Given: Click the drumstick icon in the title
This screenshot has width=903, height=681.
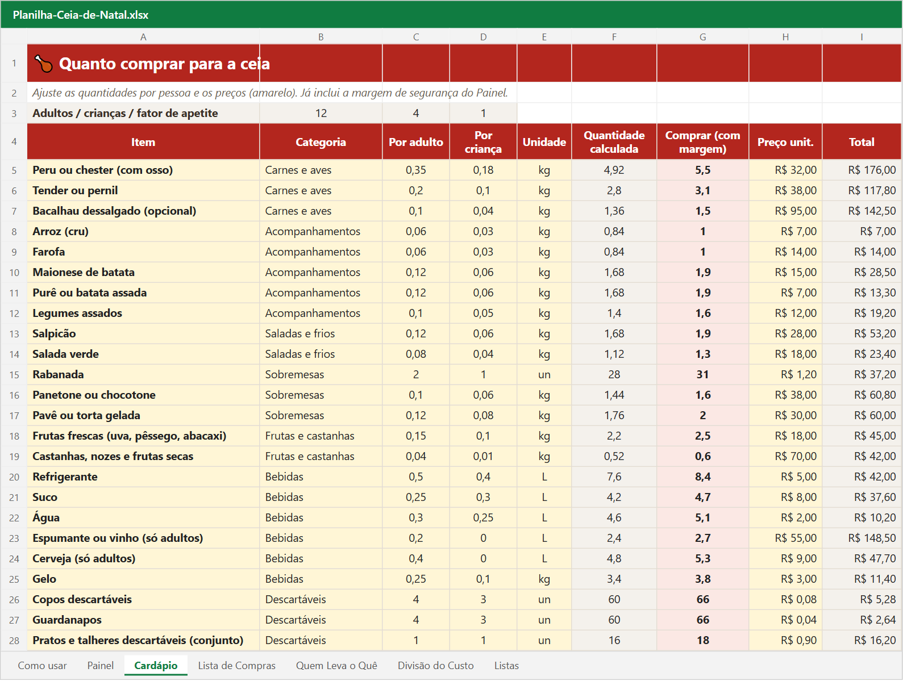Looking at the screenshot, I should tap(43, 64).
